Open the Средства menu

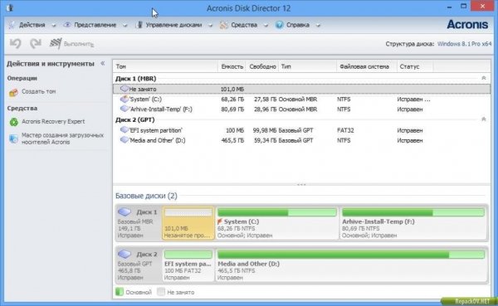click(244, 25)
